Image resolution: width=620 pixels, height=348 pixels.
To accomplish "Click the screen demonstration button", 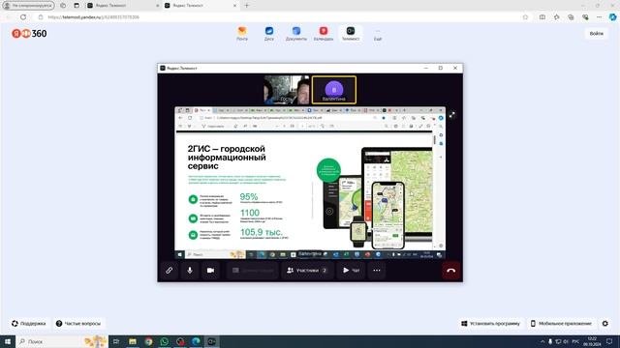I will [253, 271].
